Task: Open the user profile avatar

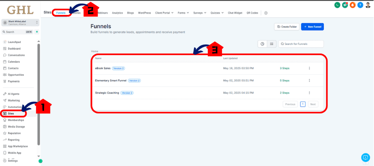Action: point(368,5)
